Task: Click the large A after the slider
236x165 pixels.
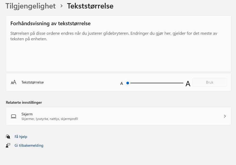Action: point(188,84)
